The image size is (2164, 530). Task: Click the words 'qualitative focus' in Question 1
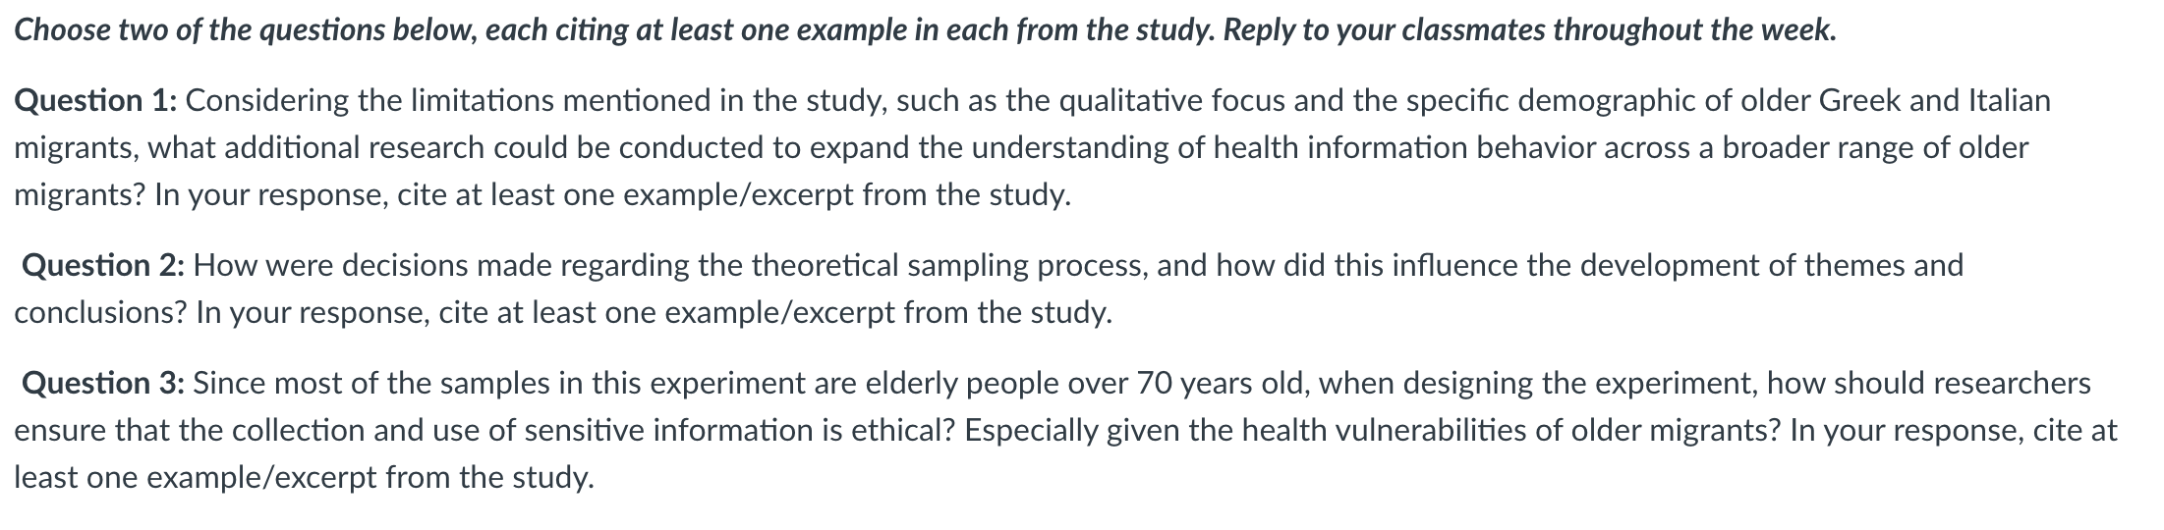[x=1174, y=100]
